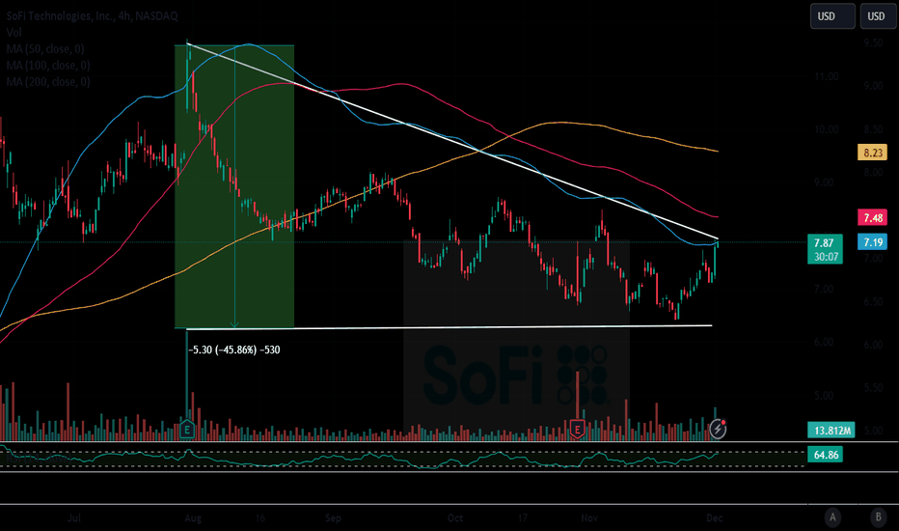
Task: Open the second USD currency dropdown
Action: (x=879, y=16)
